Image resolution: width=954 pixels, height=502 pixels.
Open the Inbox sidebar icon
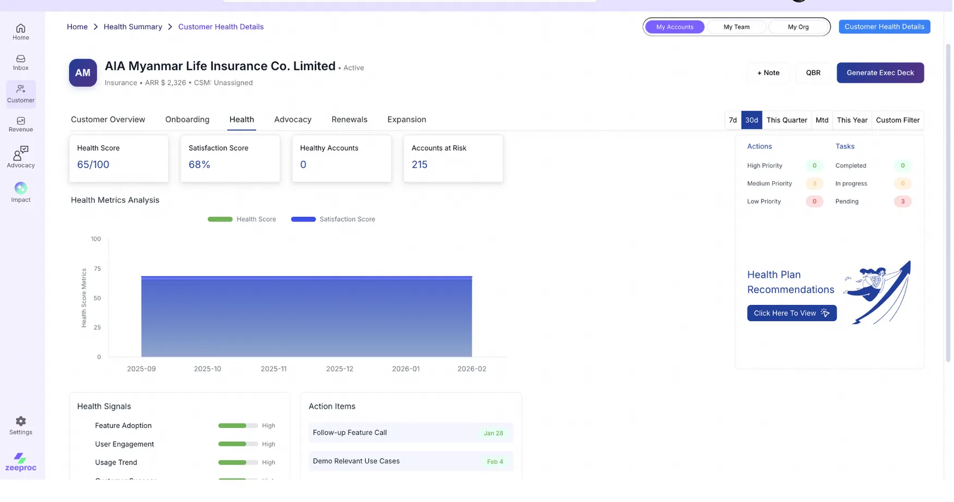[x=21, y=62]
